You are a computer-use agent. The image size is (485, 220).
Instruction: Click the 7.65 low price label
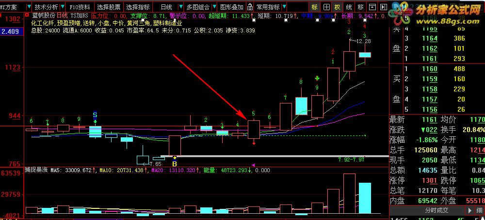tap(156, 164)
